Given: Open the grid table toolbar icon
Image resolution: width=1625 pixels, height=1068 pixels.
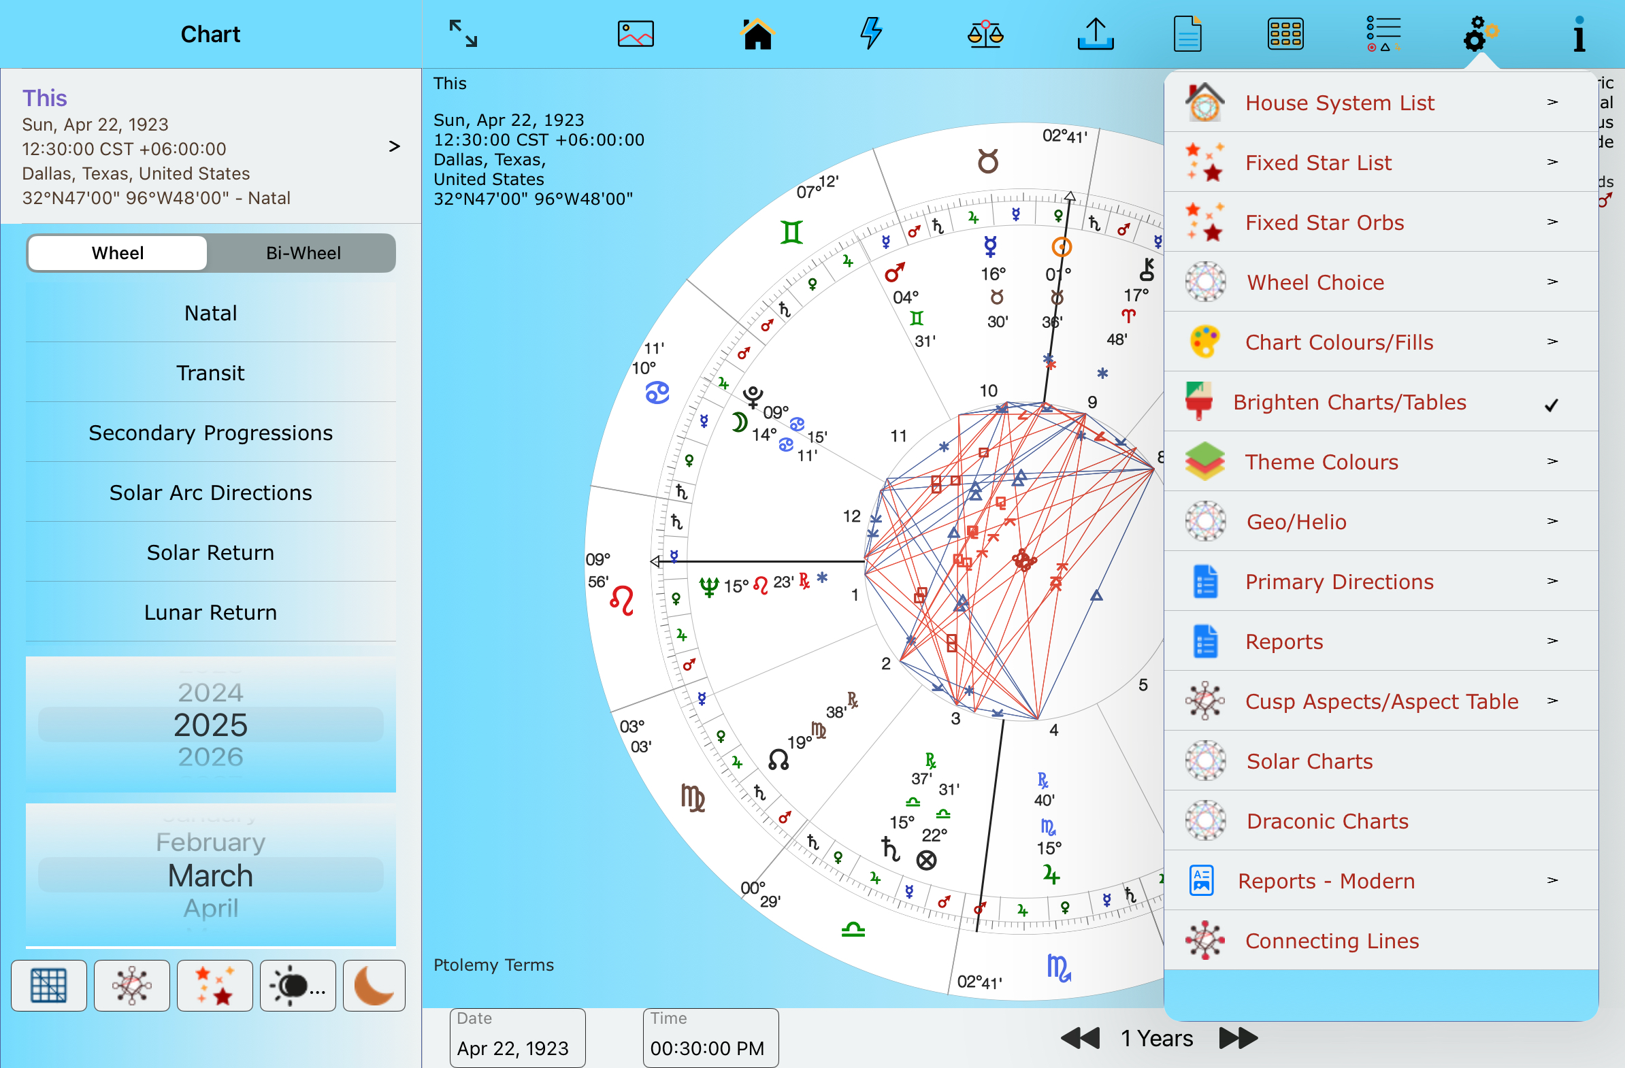Looking at the screenshot, I should 1285,33.
